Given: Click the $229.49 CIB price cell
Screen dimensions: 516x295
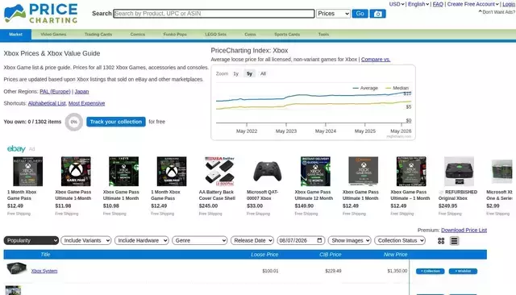Looking at the screenshot, I should point(333,271).
